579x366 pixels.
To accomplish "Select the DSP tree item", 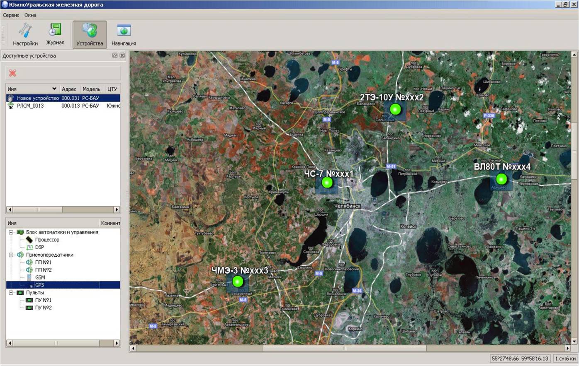I will 39,247.
